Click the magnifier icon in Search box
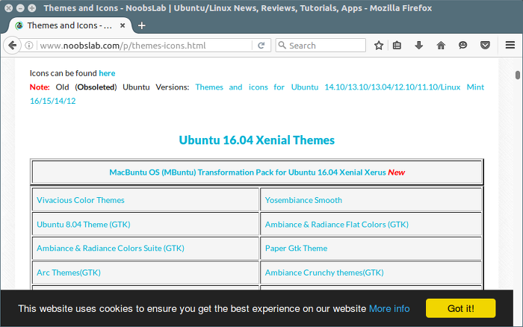Screen dimensions: 523x327 (282, 45)
